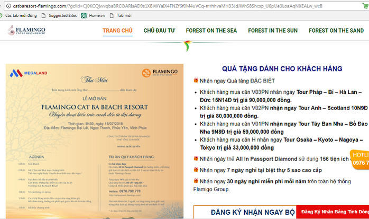This screenshot has width=369, height=219.
Task: Click gift icon beside '30 ngày nghỉ miễn phí'
Action: (196, 181)
